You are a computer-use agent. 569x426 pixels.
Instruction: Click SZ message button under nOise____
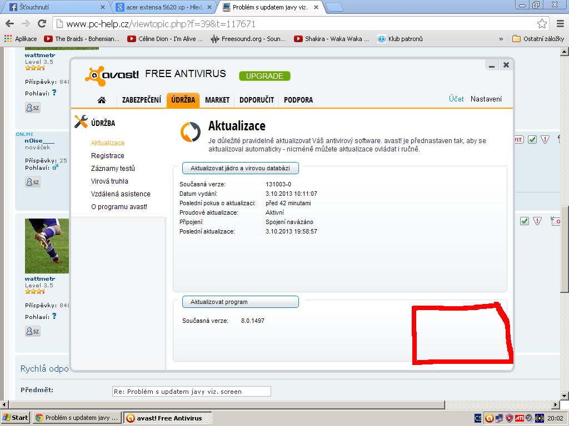[x=33, y=181]
